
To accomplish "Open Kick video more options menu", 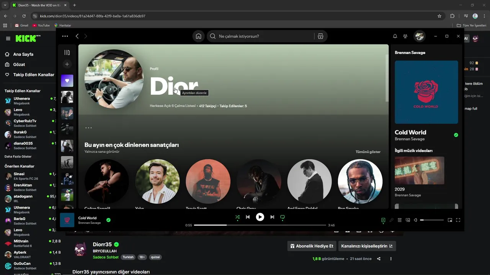I will [391, 259].
